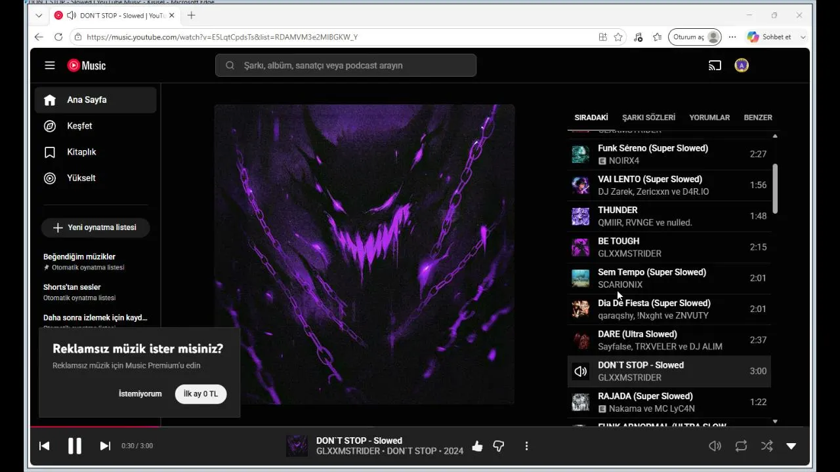
Task: Skip to the previous track
Action: pyautogui.click(x=45, y=446)
